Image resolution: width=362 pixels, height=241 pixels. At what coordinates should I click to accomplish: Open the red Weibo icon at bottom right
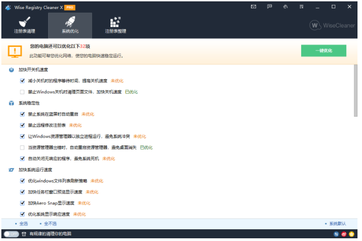344,234
